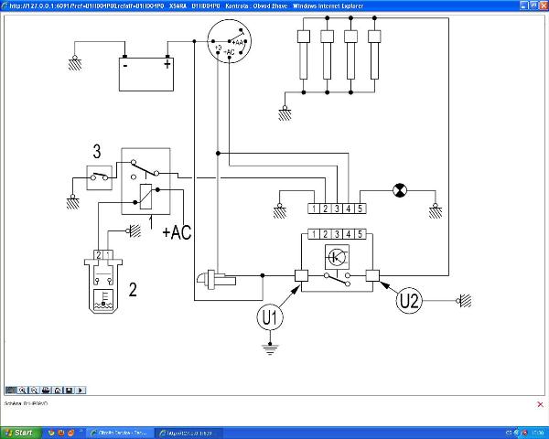The image size is (549, 439).
Task: Click the zoom out magnifier icon
Action: (34, 391)
